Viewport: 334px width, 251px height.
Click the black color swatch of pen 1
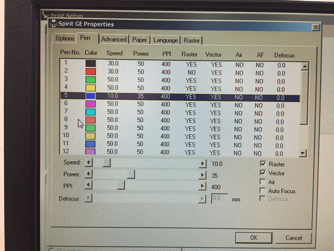click(x=91, y=64)
